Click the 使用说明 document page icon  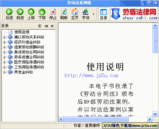10,32
